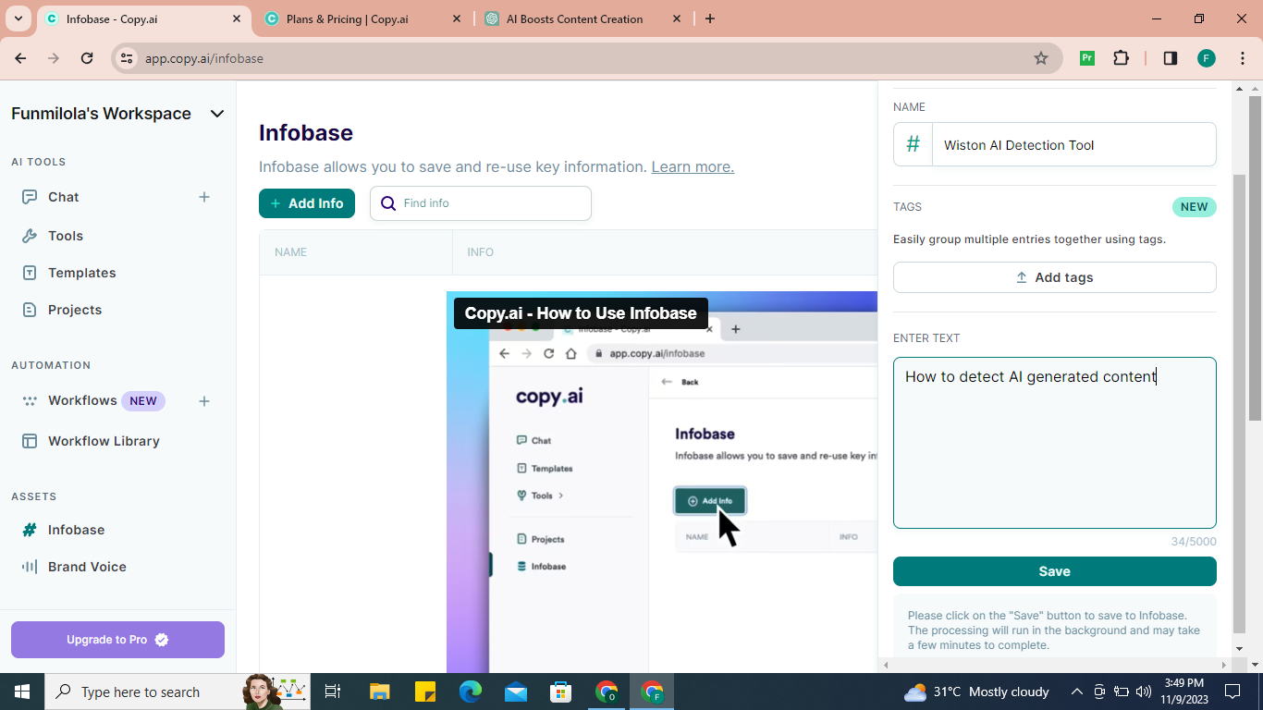Click in the Enter Text area
Viewport: 1263px width, 710px height.
[1055, 443]
